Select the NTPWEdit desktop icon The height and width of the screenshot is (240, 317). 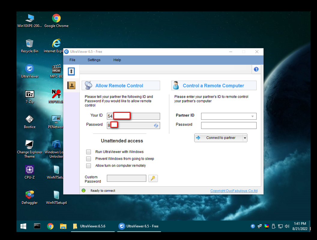click(56, 97)
